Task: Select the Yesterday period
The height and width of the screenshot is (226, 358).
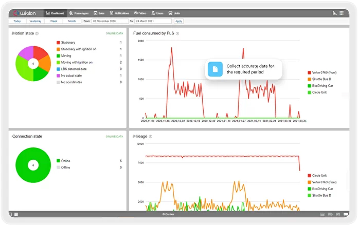Action: pos(35,21)
